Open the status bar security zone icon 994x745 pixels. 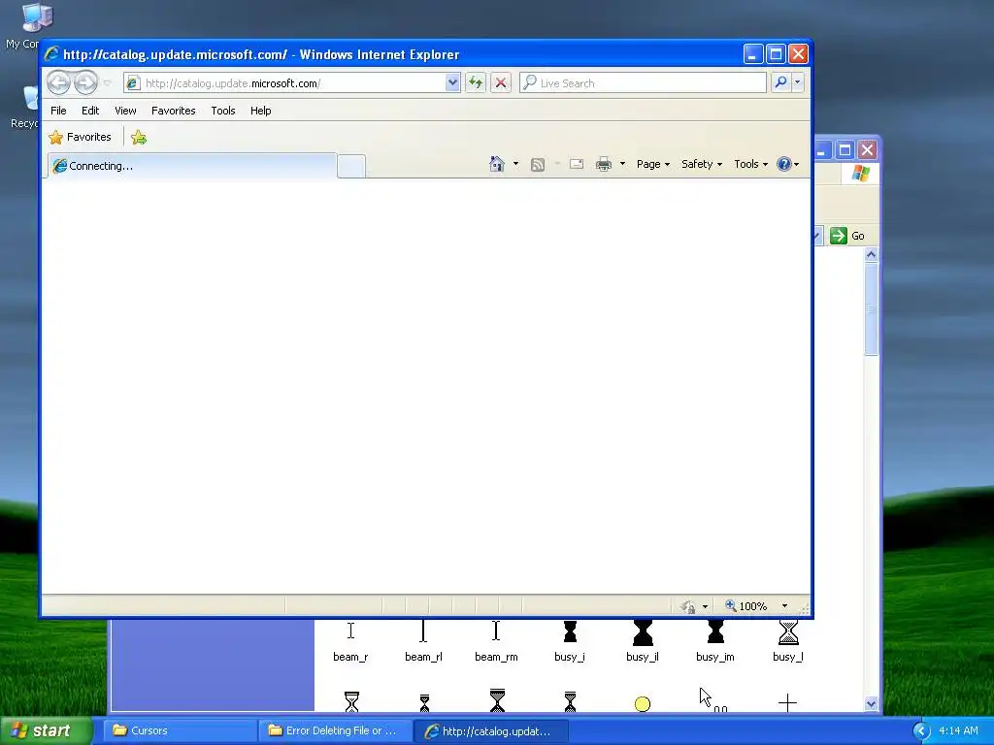click(x=688, y=606)
